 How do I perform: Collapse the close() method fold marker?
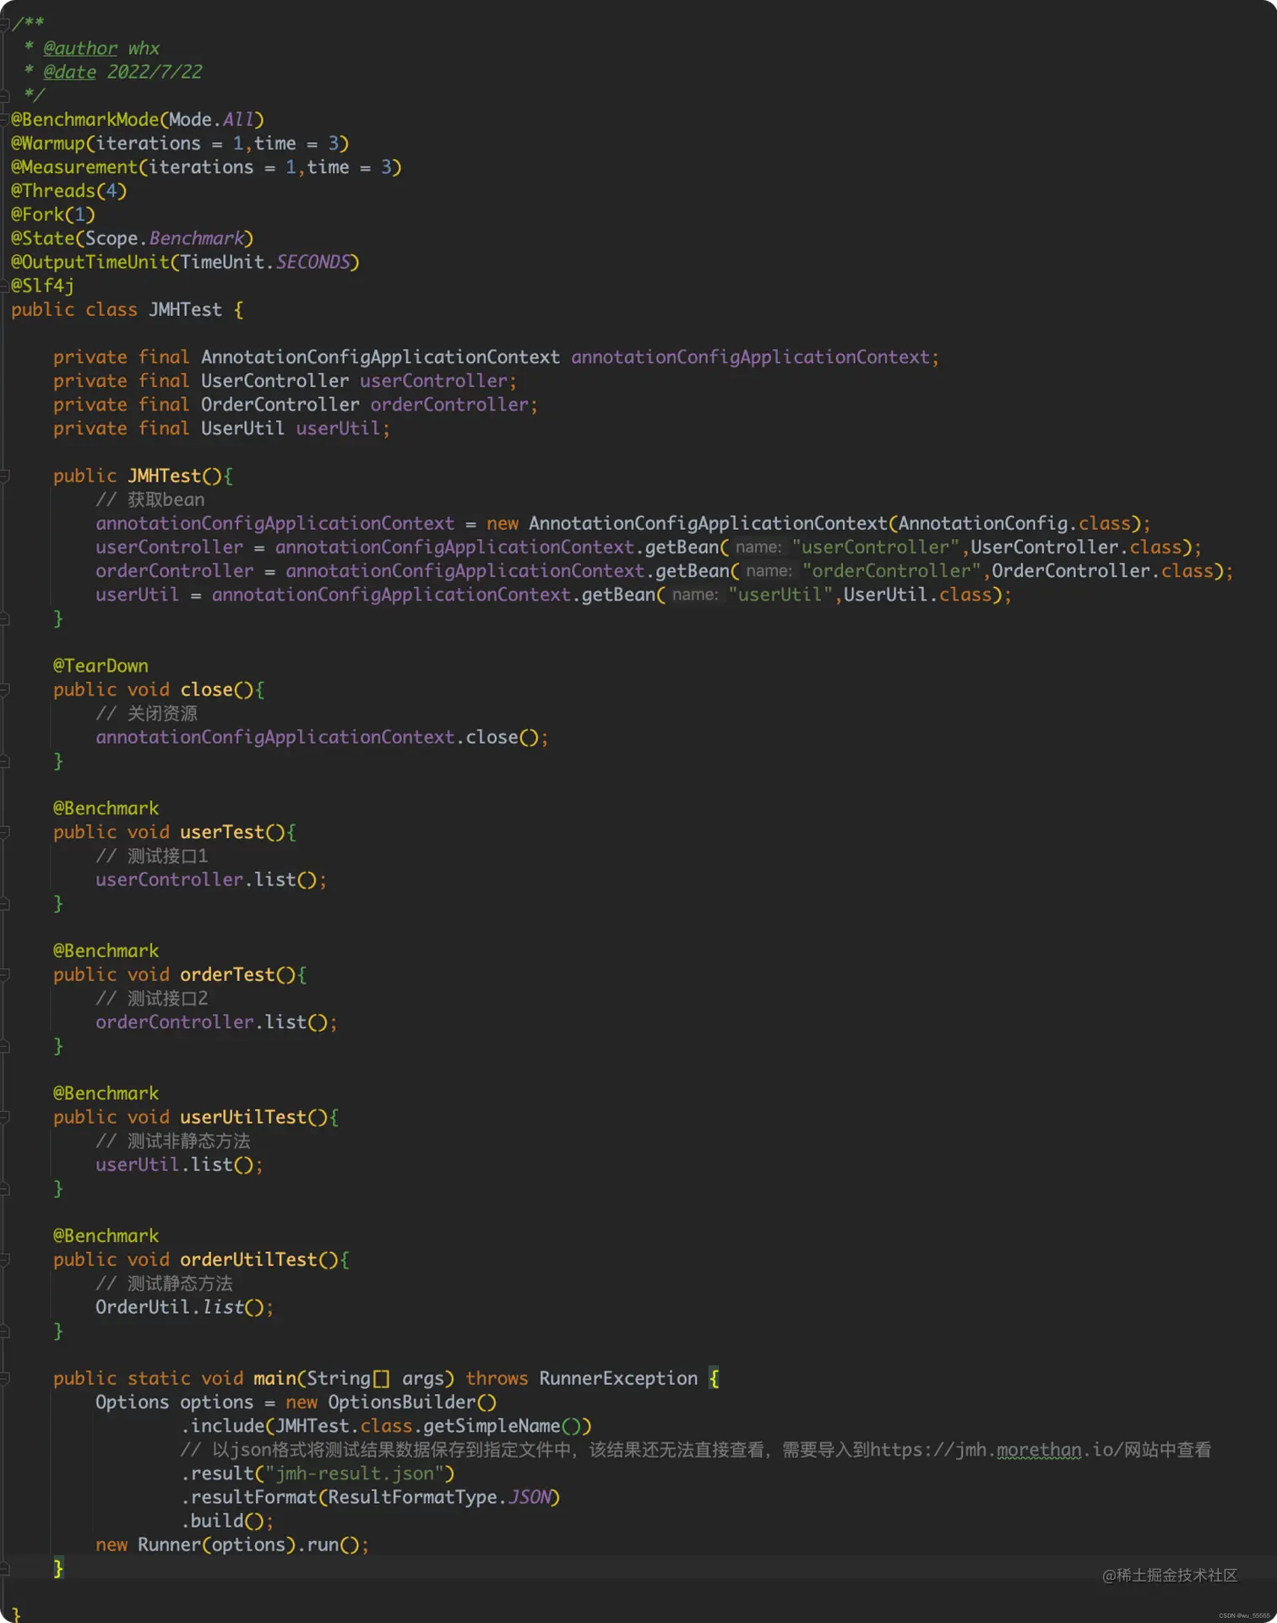pos(4,690)
